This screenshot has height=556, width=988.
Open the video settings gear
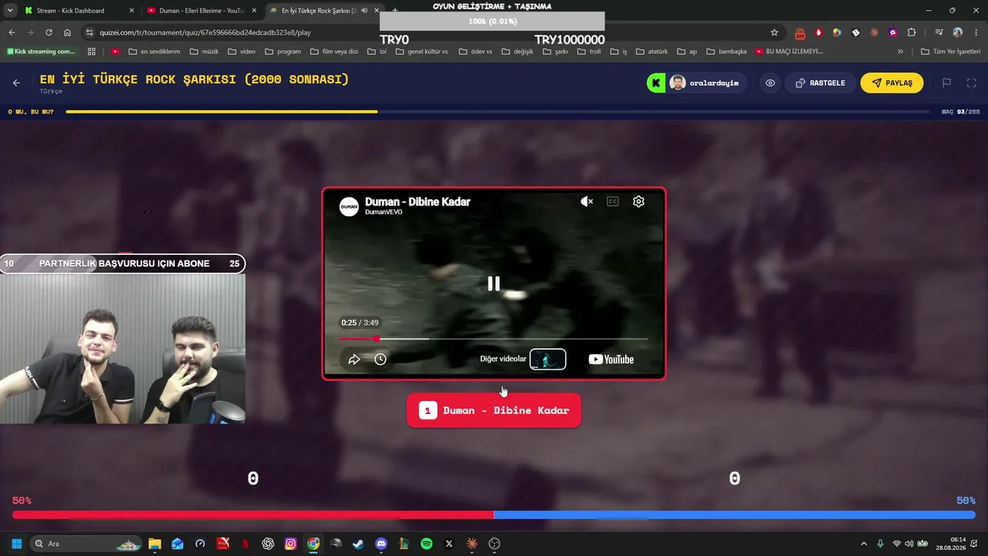pyautogui.click(x=638, y=202)
